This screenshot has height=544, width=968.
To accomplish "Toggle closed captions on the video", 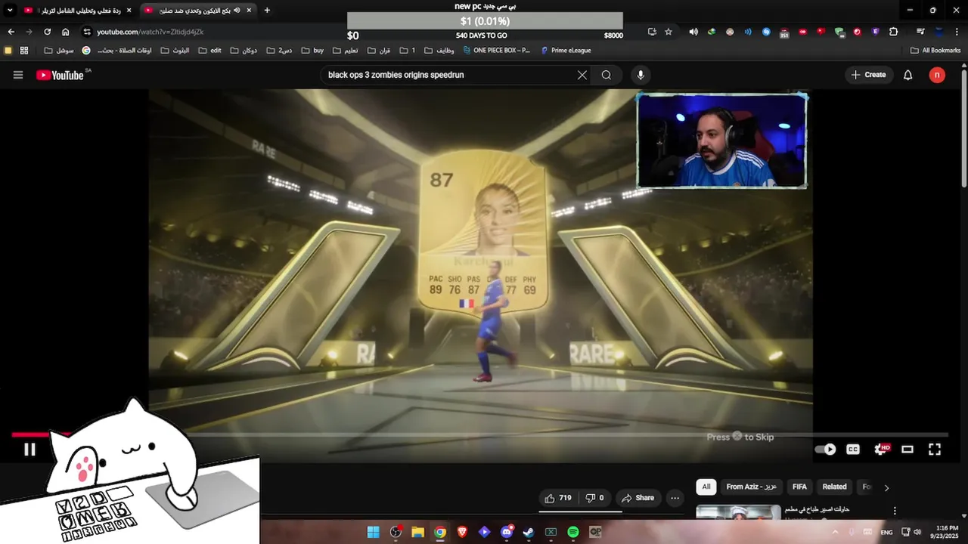I will click(x=853, y=449).
